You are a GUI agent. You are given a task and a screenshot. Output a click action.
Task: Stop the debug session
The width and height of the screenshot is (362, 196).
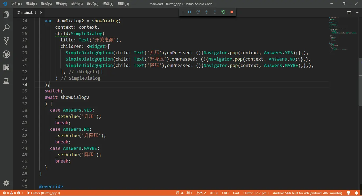coord(232,12)
